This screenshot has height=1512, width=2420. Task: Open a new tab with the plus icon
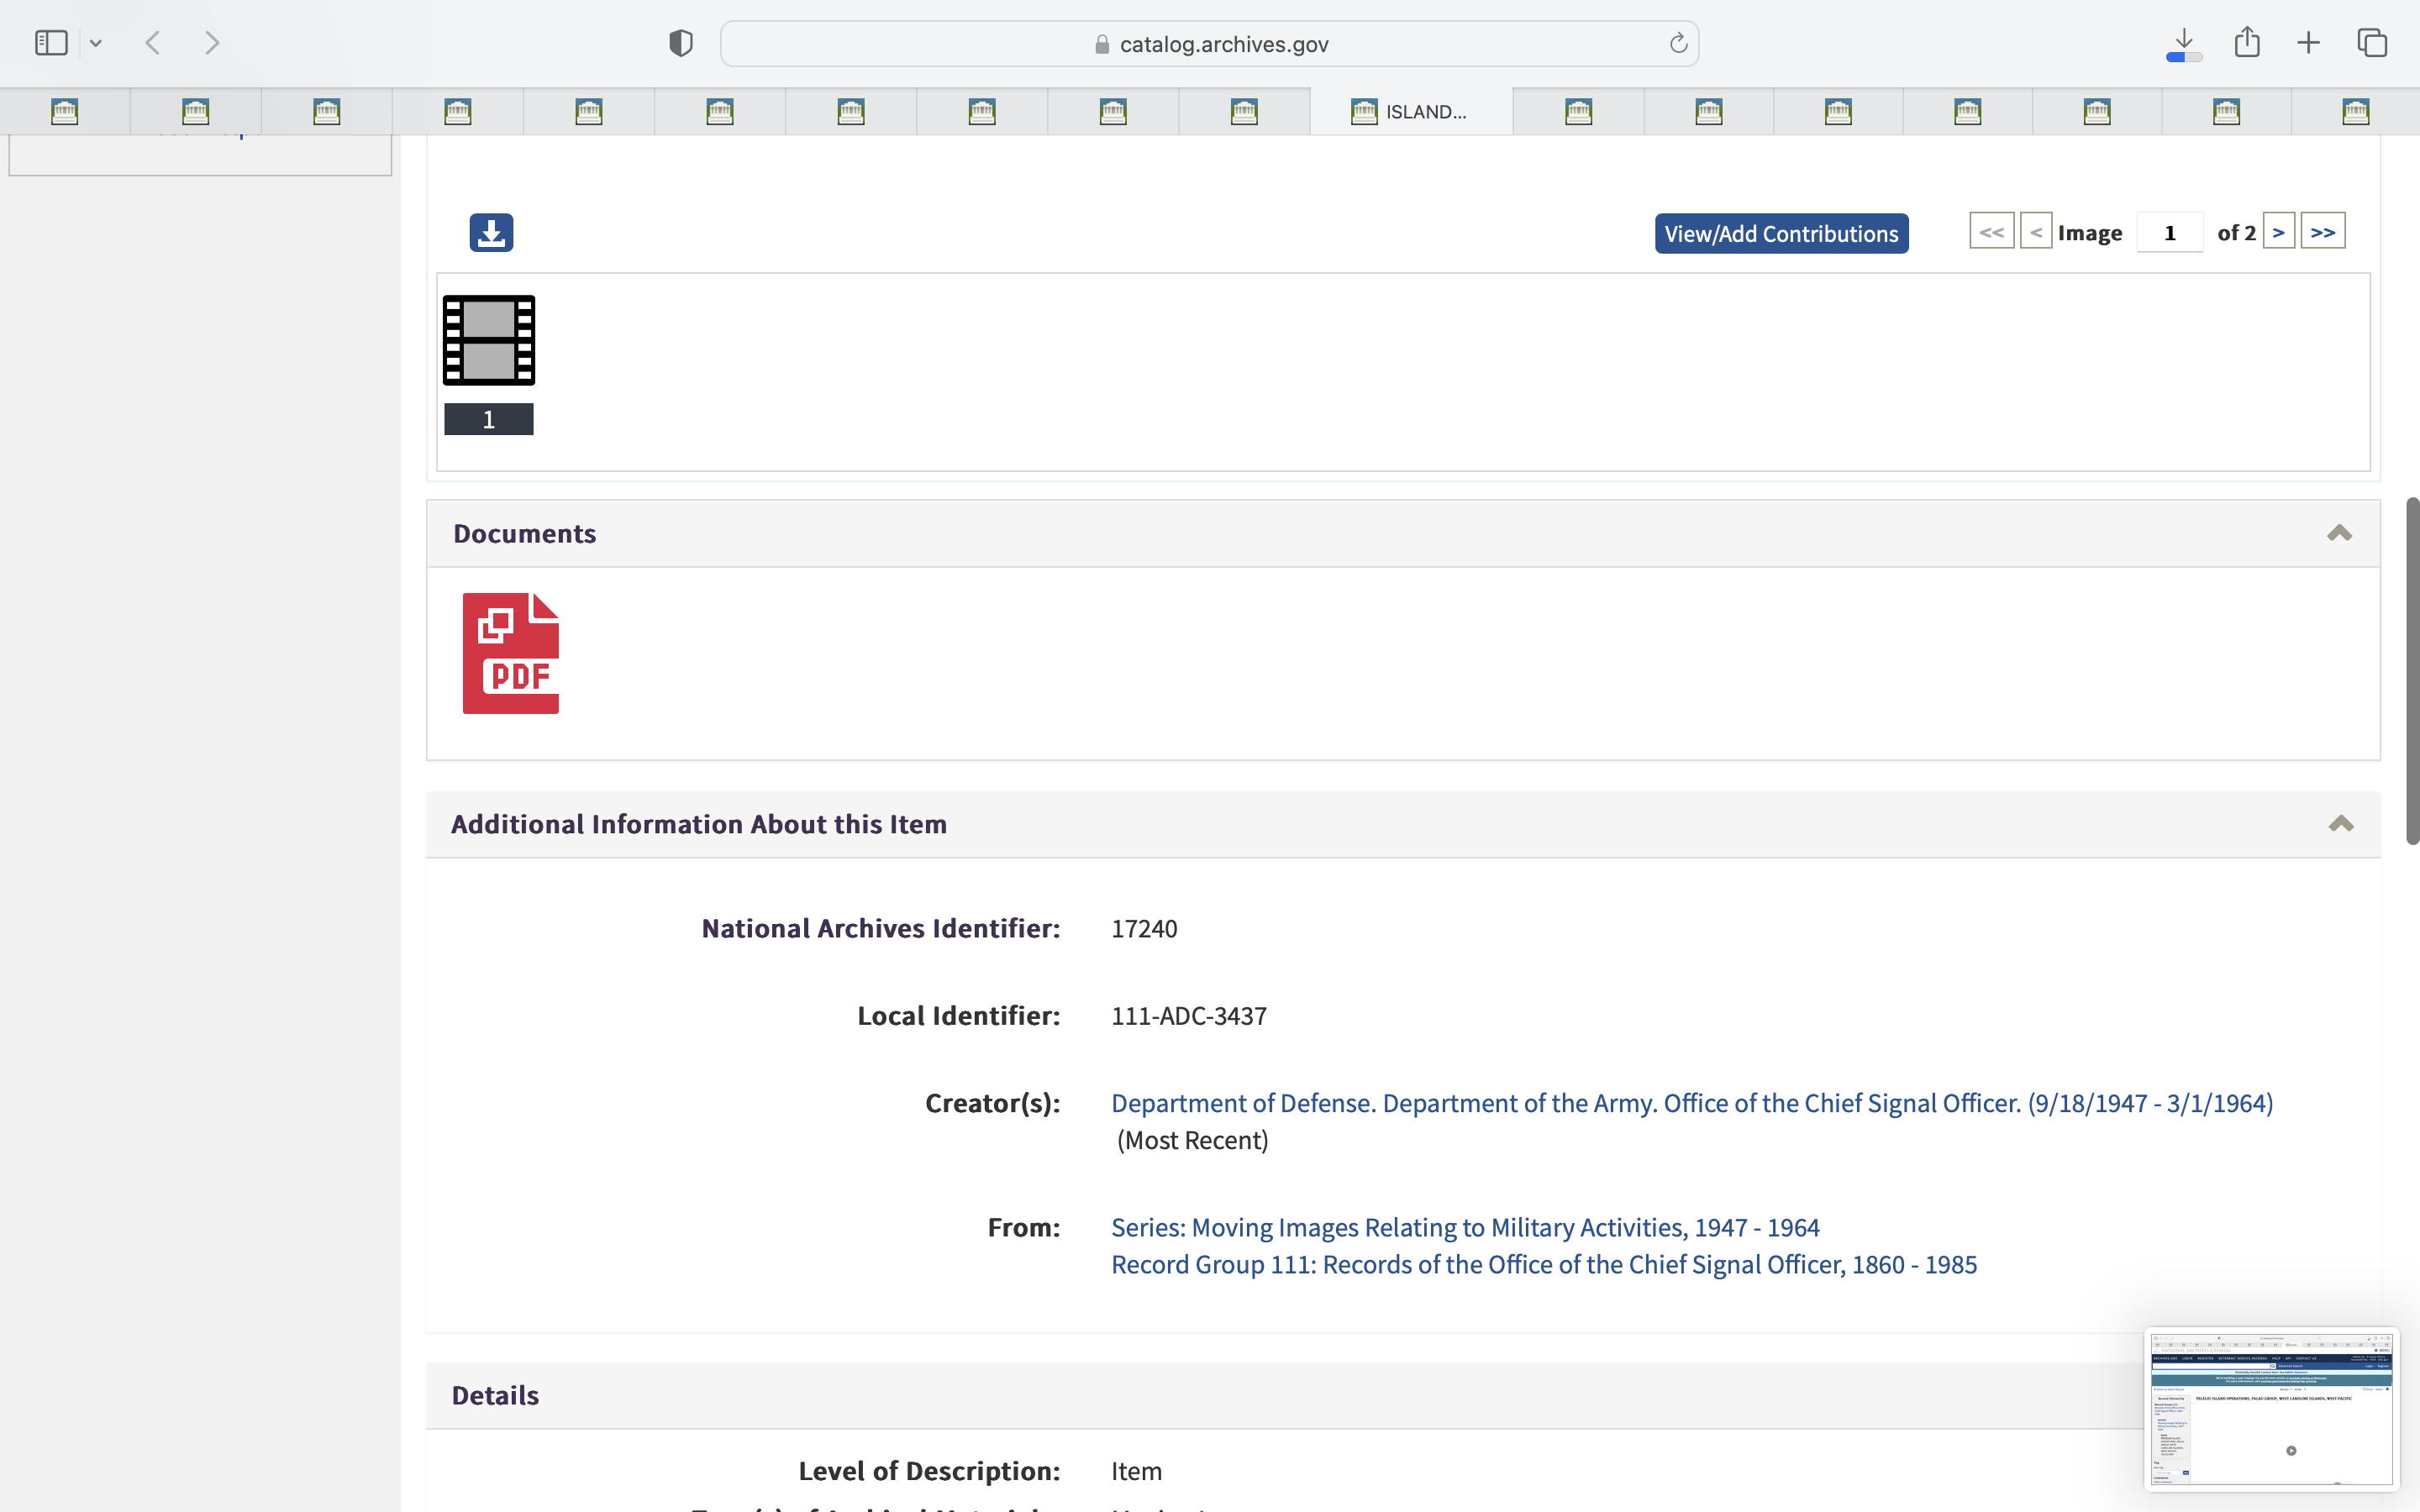2308,43
